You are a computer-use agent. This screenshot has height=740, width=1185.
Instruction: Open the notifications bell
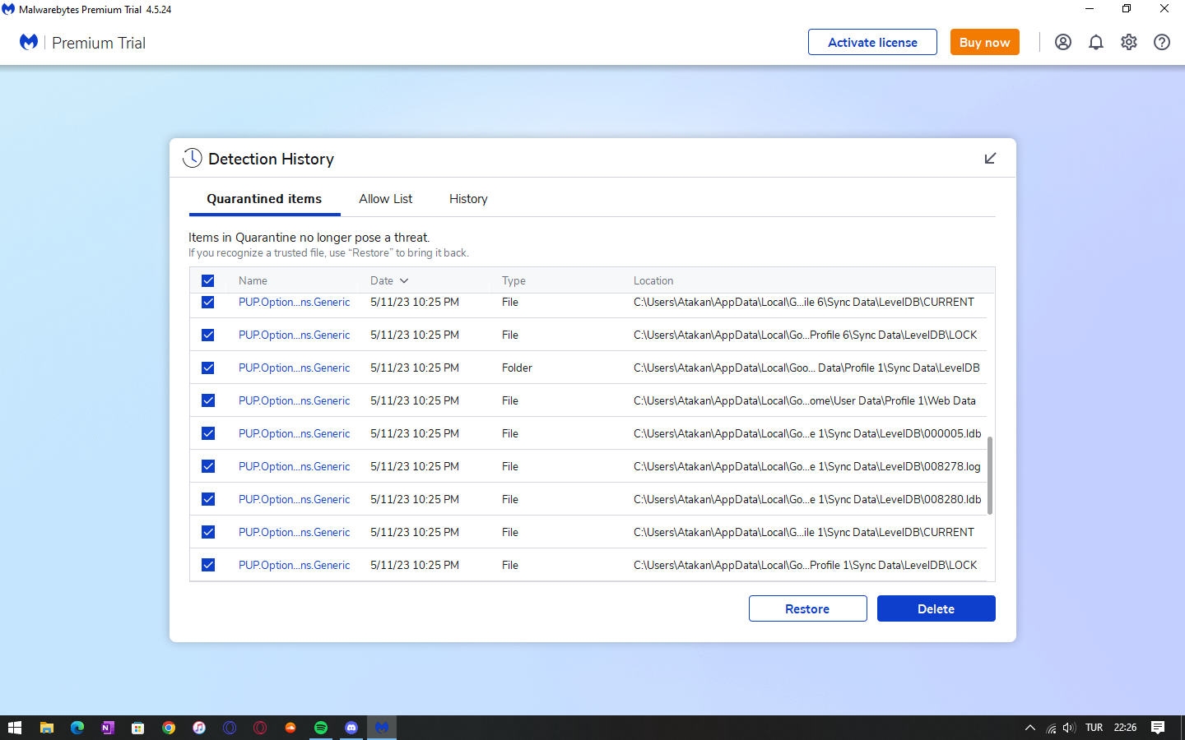(x=1095, y=42)
